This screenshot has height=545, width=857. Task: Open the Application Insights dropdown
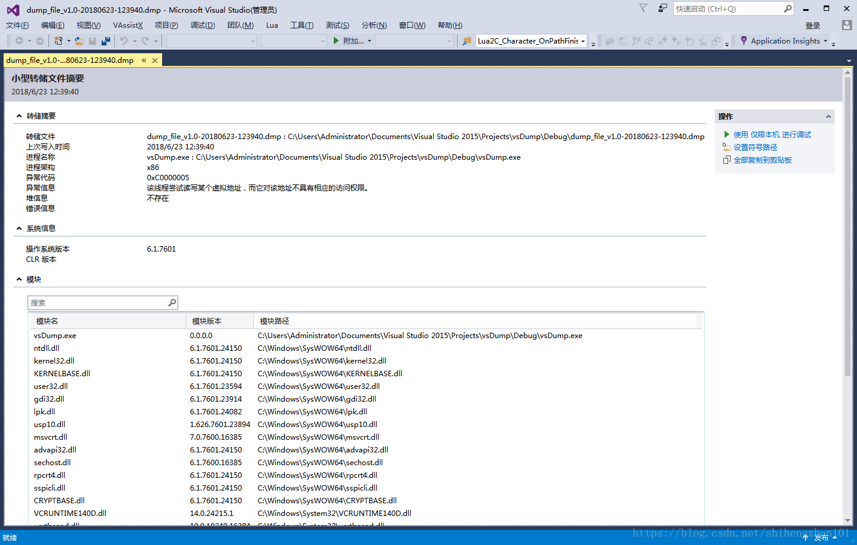(825, 41)
